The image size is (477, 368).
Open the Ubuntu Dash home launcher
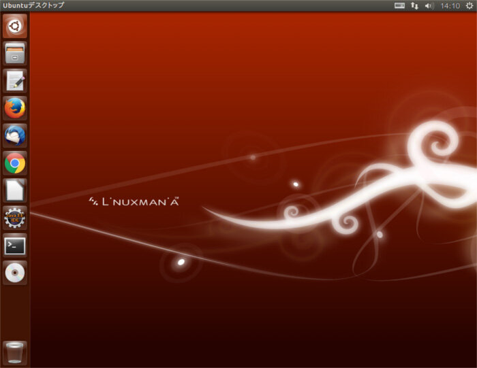pyautogui.click(x=15, y=26)
